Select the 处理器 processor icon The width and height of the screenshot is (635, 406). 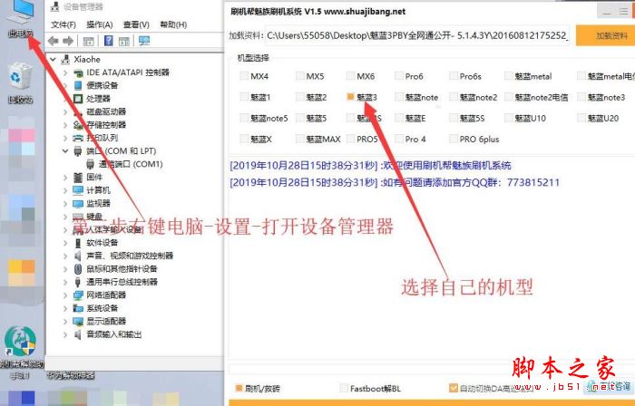(78, 99)
